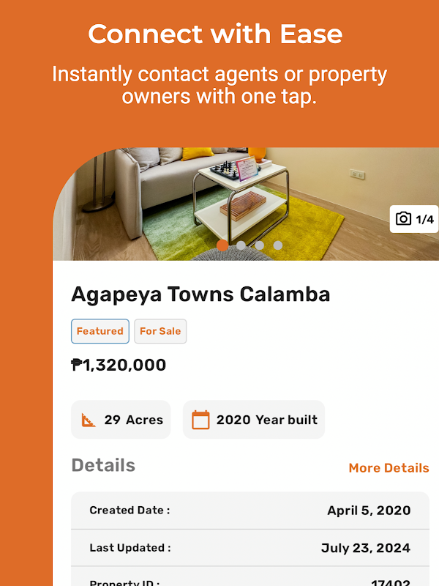Click the ₱1,320,000 price

[119, 365]
